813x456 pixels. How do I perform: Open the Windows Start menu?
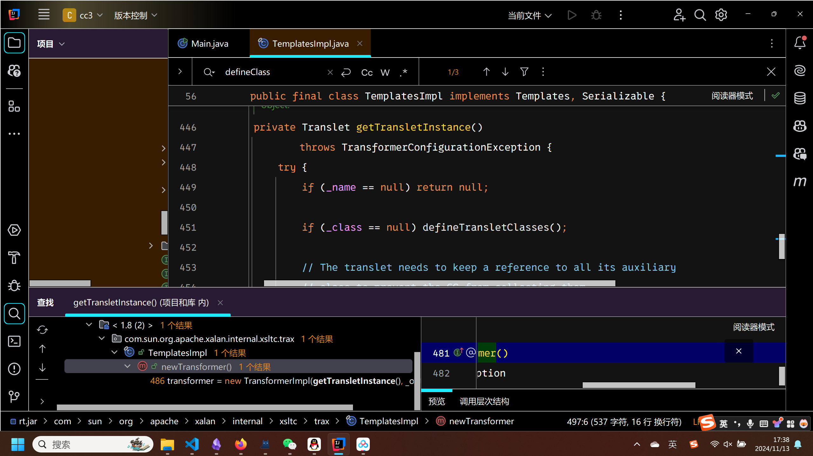tap(18, 444)
